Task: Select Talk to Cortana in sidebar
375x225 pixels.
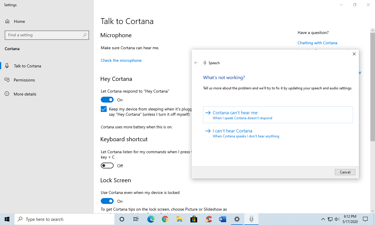Action: [x=47, y=66]
